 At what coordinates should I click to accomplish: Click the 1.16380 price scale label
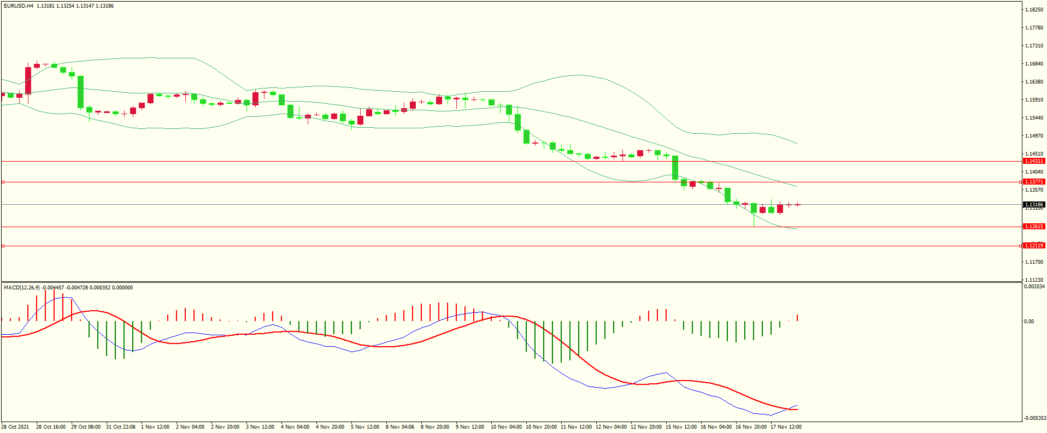coord(1034,82)
